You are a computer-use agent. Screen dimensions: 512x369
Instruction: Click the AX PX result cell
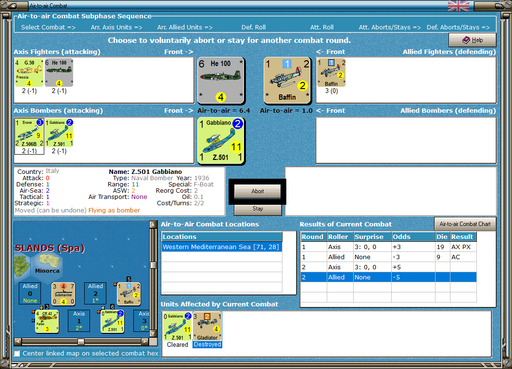(463, 247)
